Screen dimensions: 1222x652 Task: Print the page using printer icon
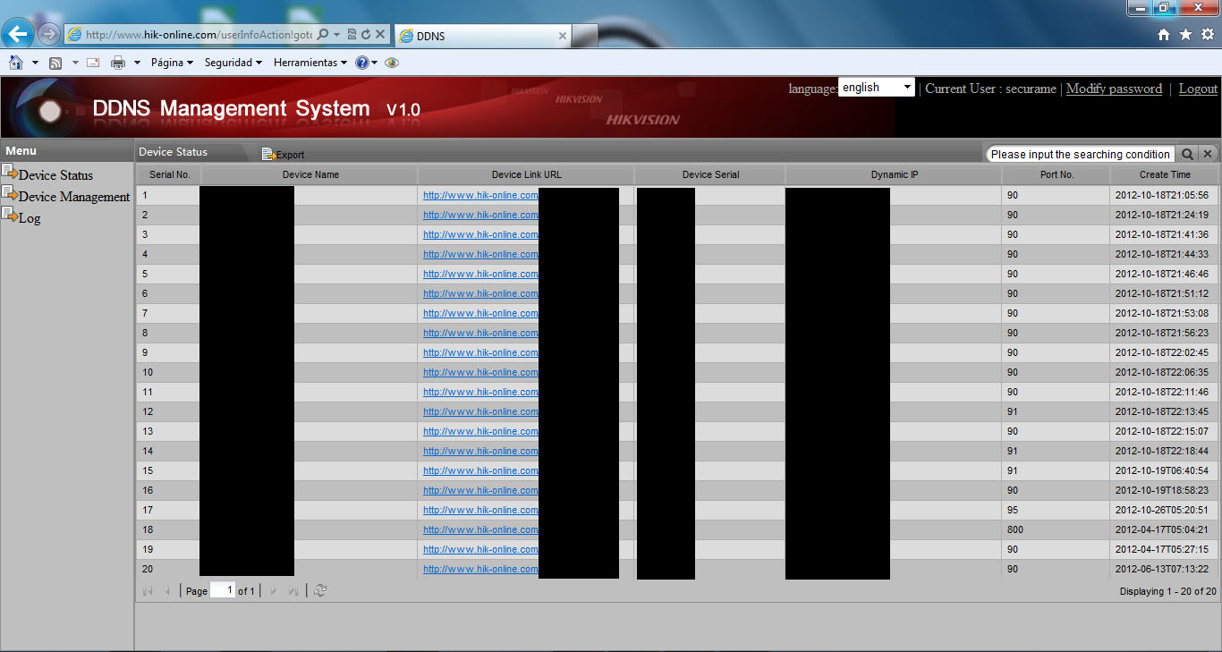[x=118, y=63]
